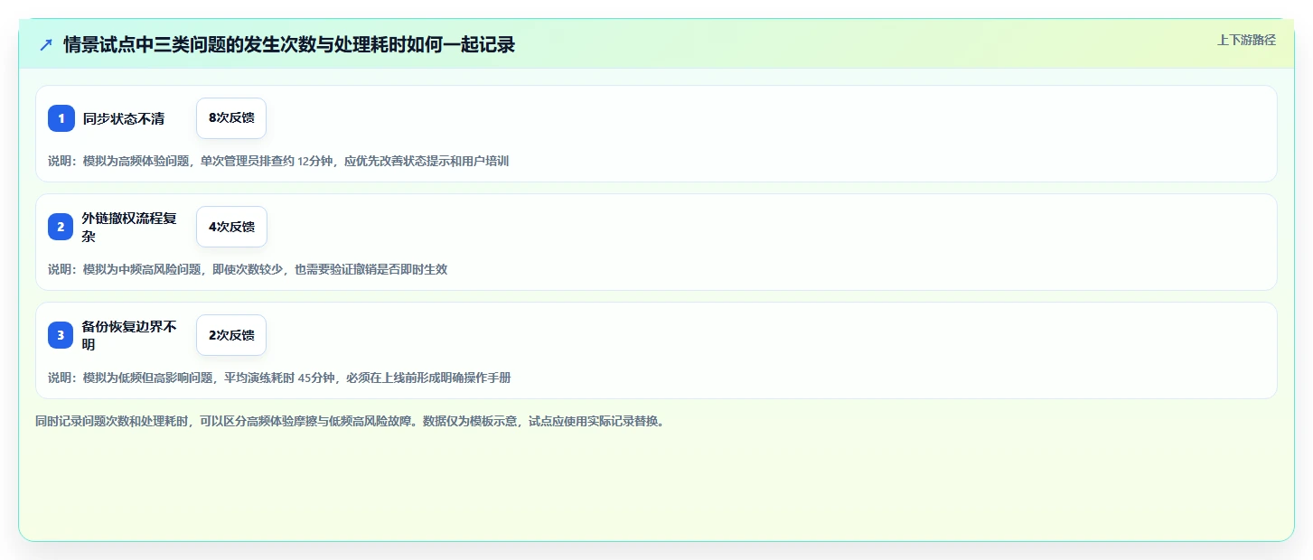
Task: Click the number 2 badge for 外链撤权流程复杂
Action: pyautogui.click(x=61, y=227)
